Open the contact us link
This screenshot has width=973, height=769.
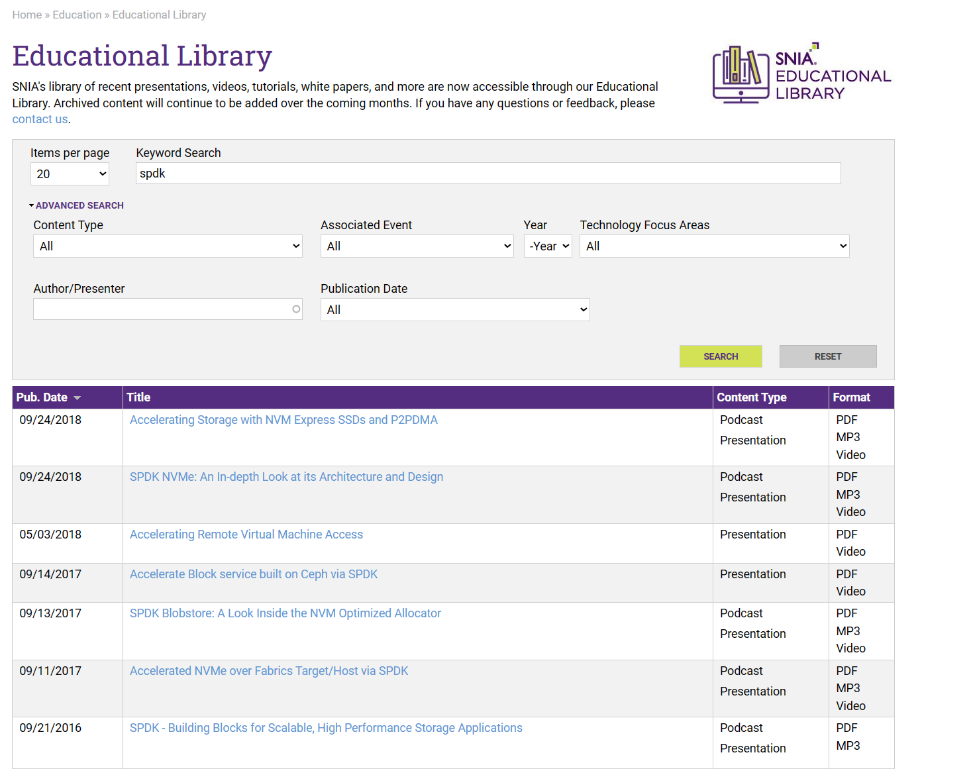pos(40,119)
